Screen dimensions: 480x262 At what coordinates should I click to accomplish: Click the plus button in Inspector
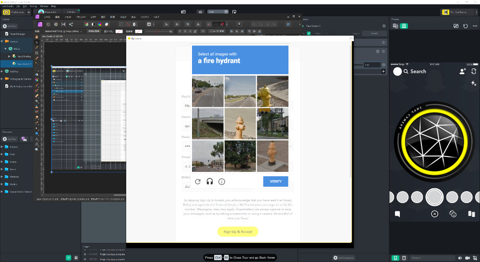pos(383,71)
